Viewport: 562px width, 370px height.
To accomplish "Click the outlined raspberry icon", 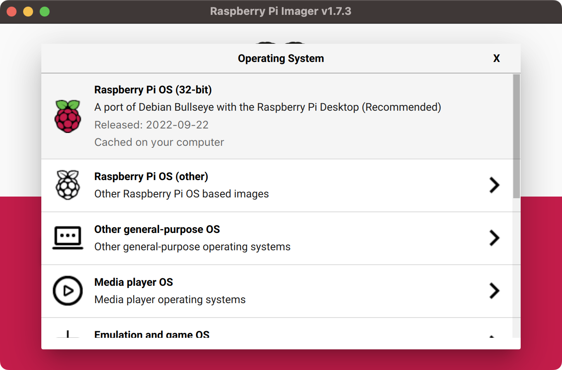I will [x=68, y=185].
